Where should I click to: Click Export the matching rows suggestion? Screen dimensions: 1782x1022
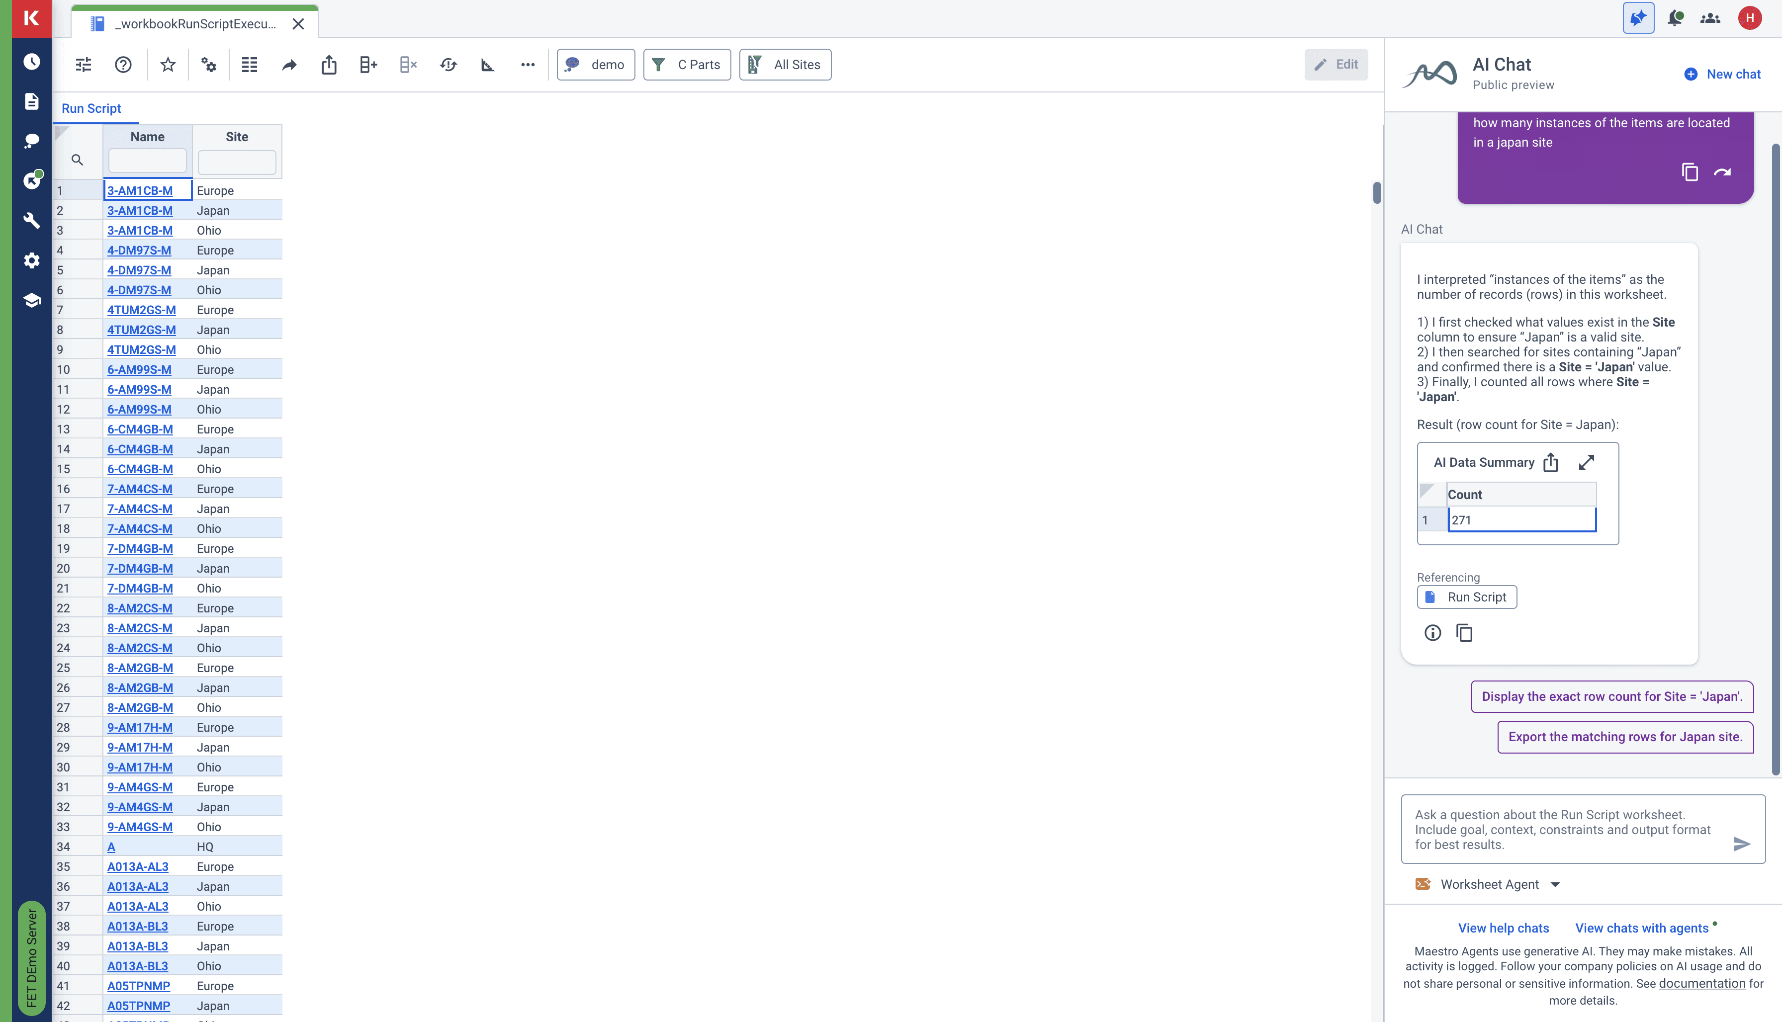[x=1625, y=737]
